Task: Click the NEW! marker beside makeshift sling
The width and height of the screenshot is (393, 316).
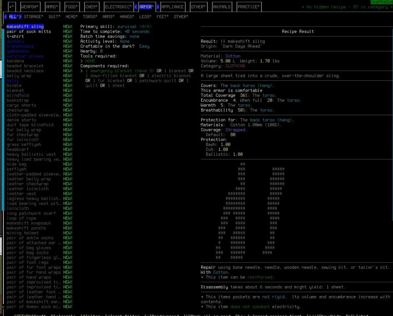Action: point(68,26)
